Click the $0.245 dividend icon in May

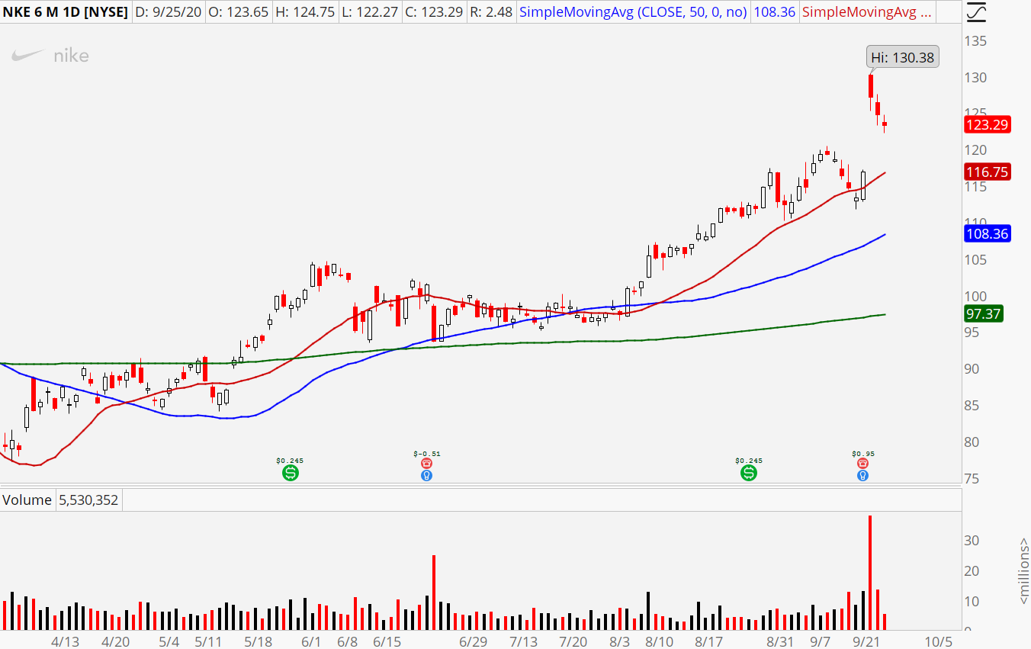pyautogui.click(x=290, y=474)
